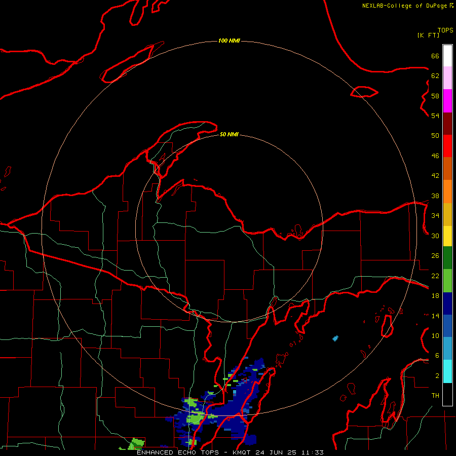Pick the magenta legend color block
The image size is (456, 456).
point(447,101)
